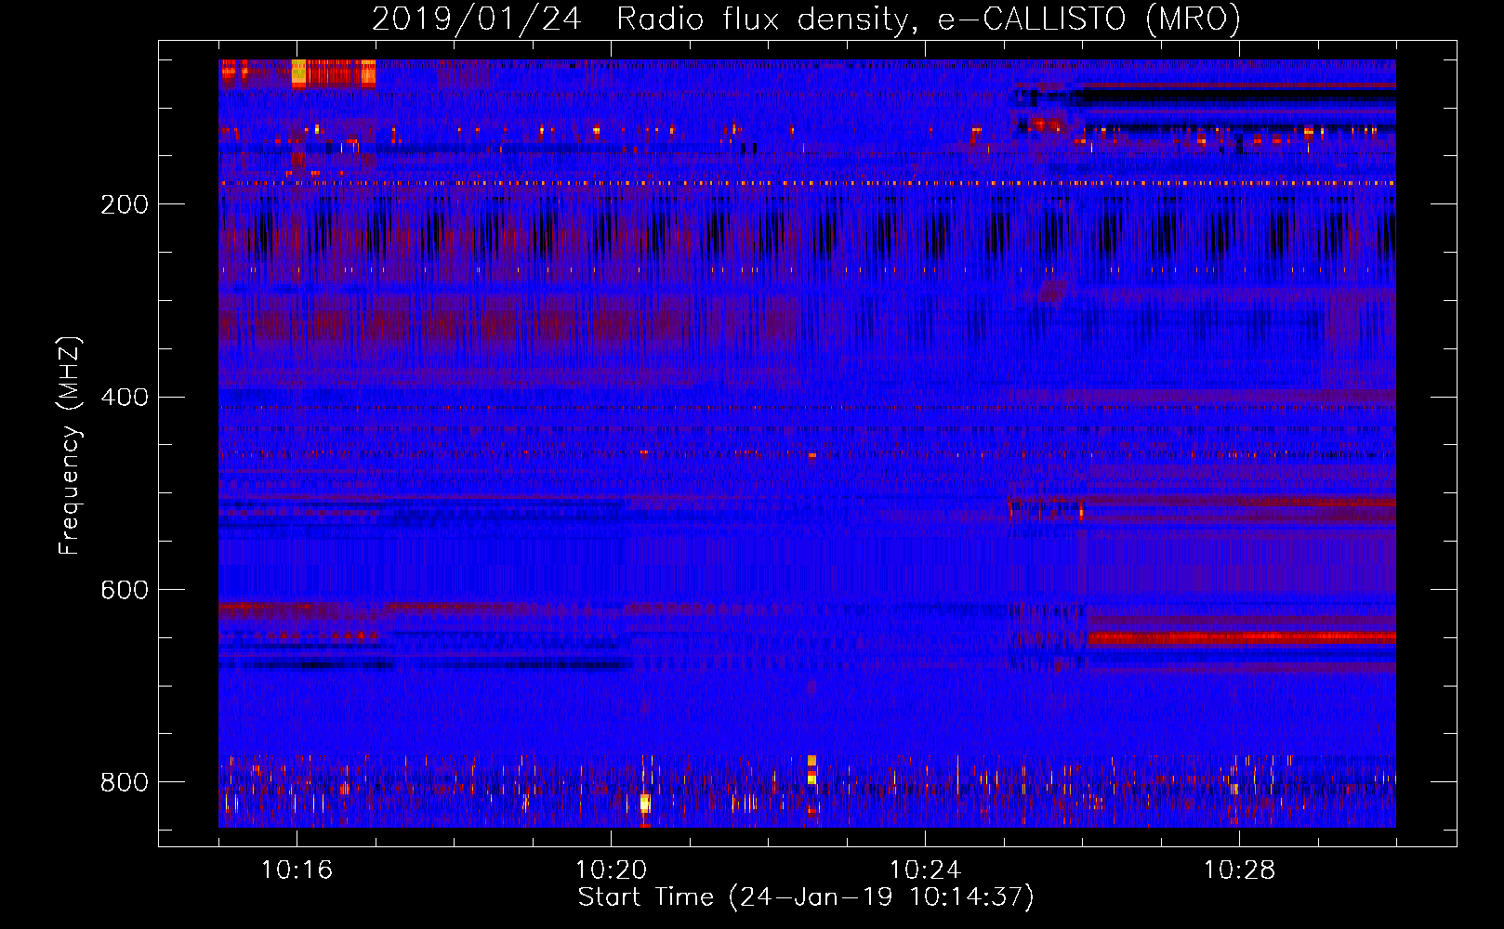The image size is (1504, 929).
Task: Click the 10:20 time tick label
Action: coord(611,870)
